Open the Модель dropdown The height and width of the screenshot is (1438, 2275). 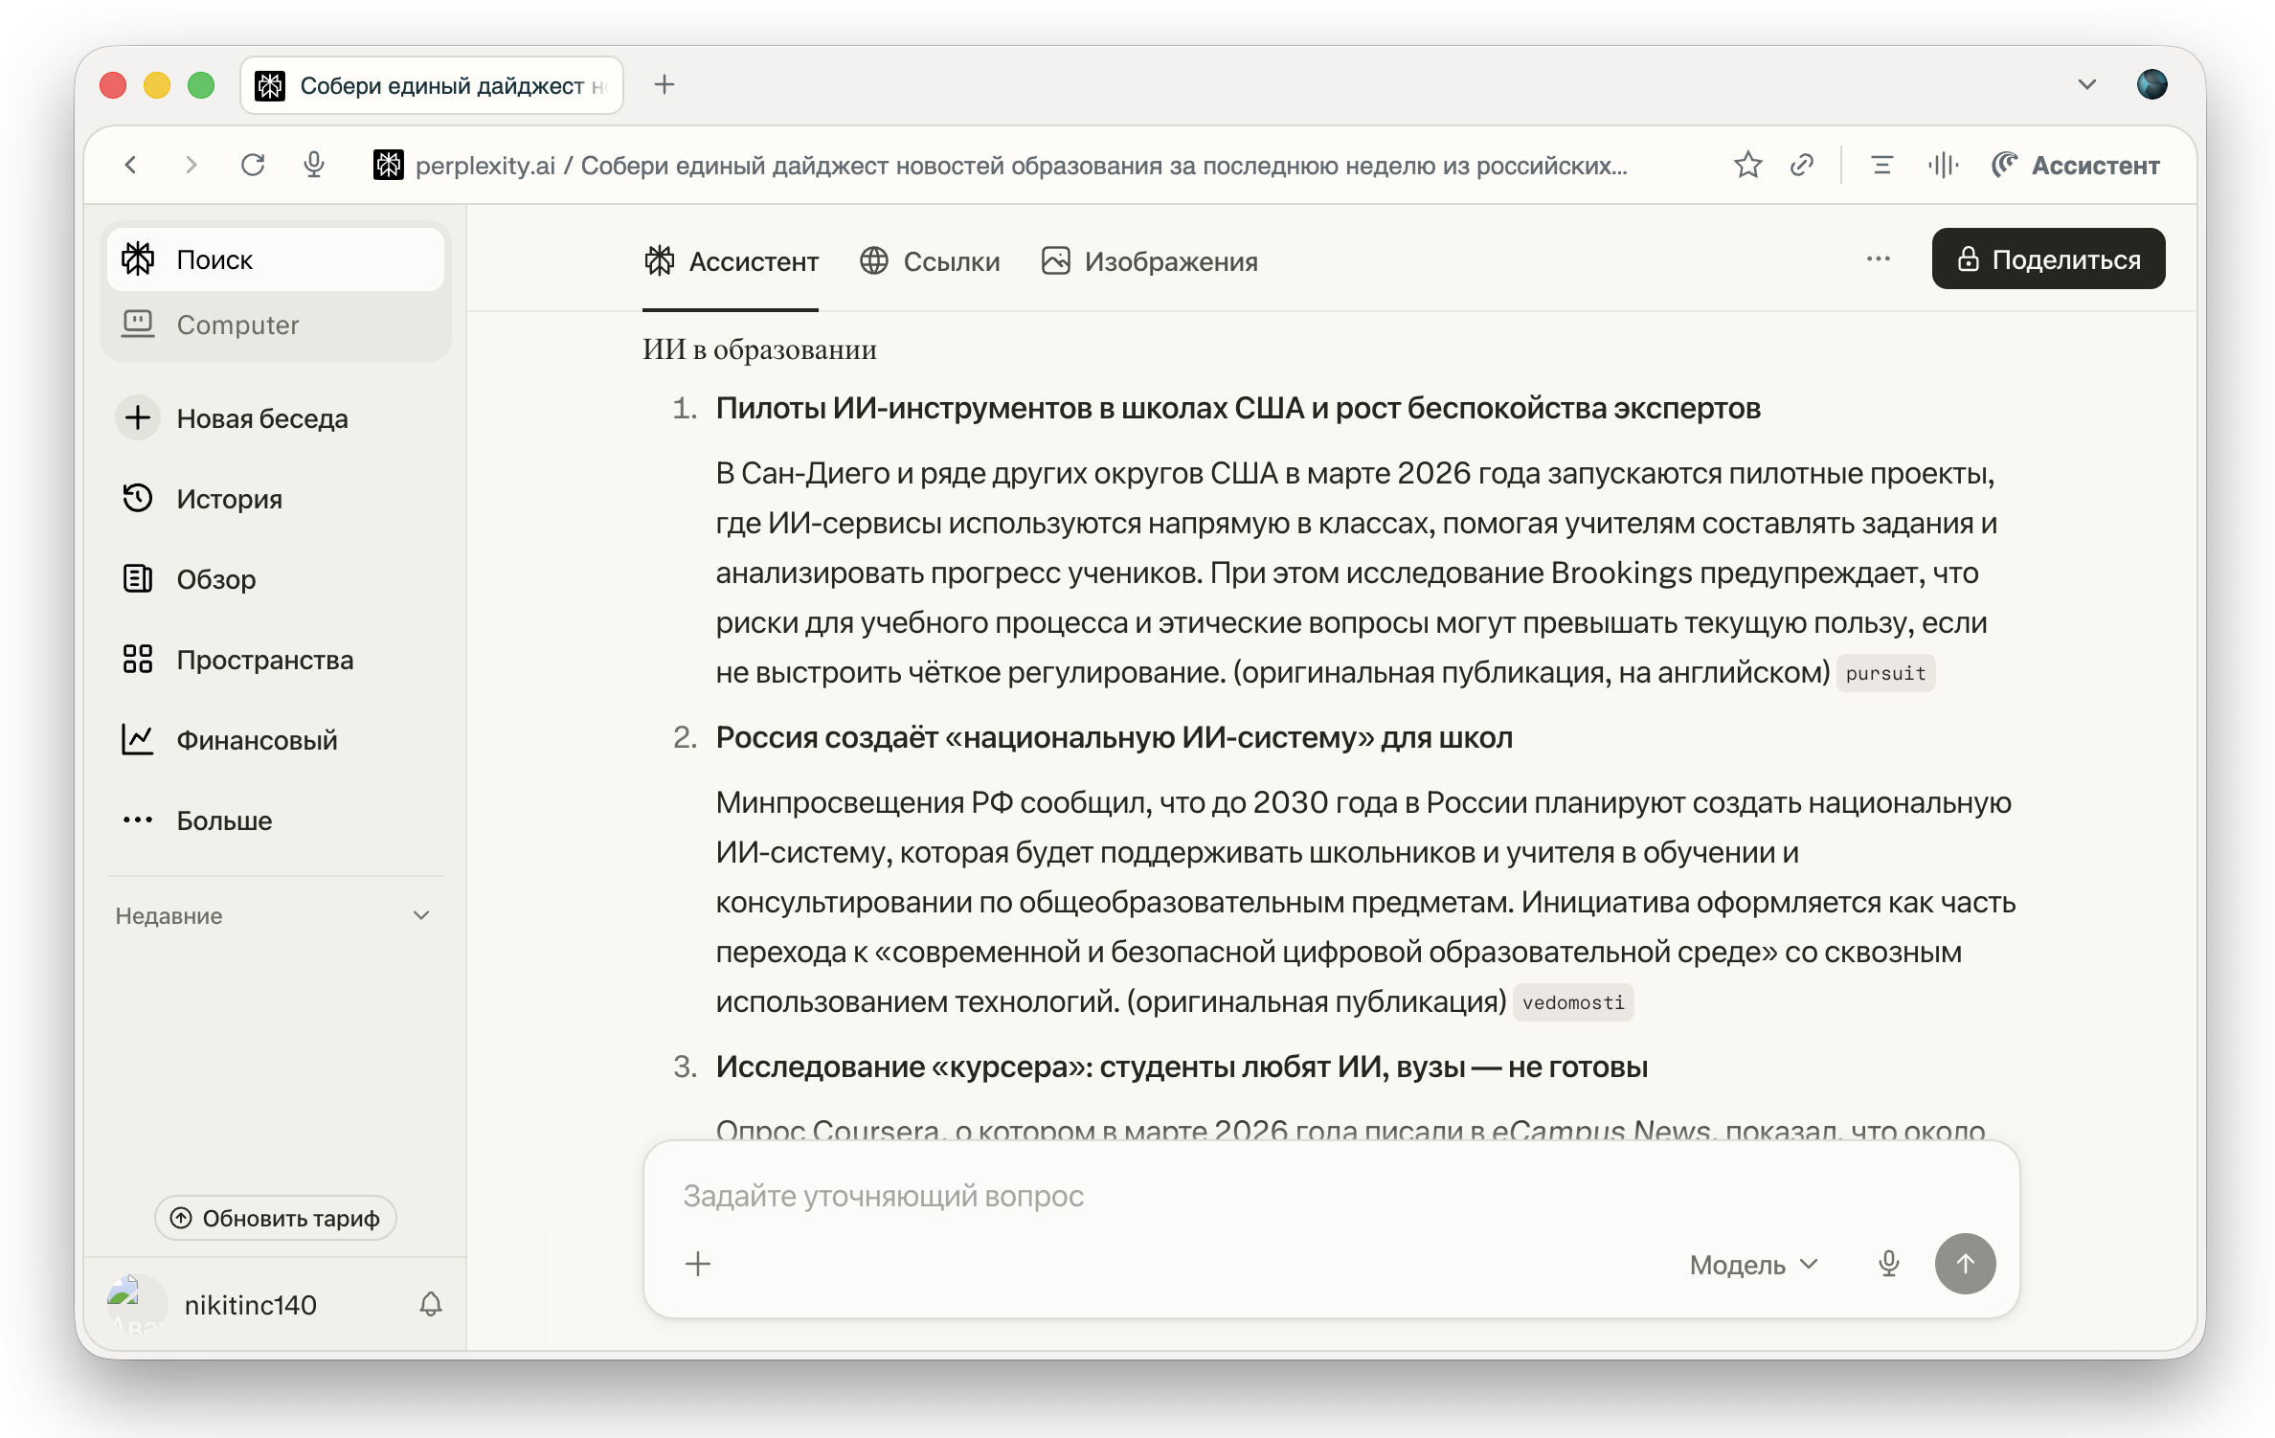tap(1754, 1265)
